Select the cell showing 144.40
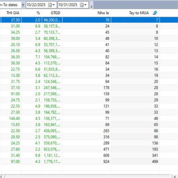Viewport: 178px width, 178px height. tap(15, 118)
